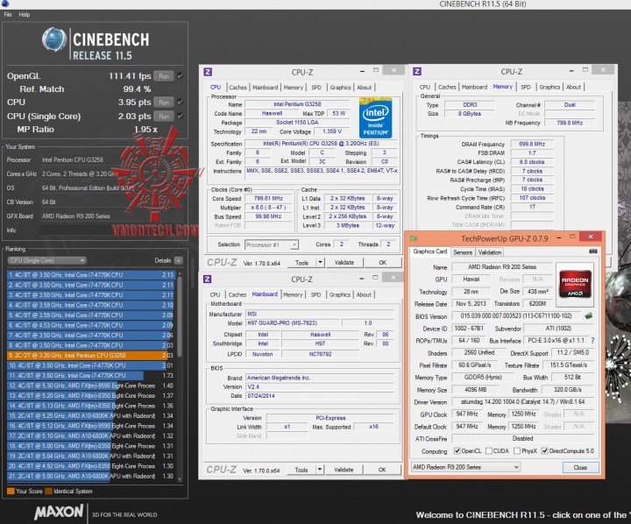
Task: Click the Intel Inside Pentium logo
Action: tap(375, 117)
